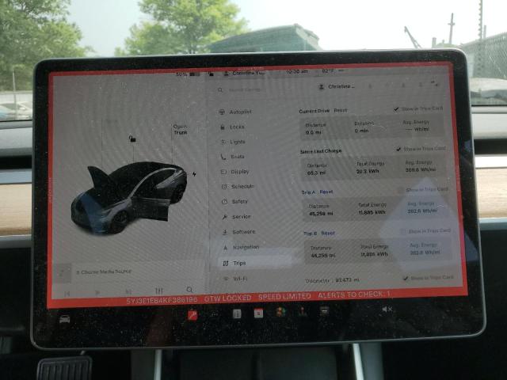Tap the muted volume speaker icon
The width and height of the screenshot is (507, 380).
pos(387,310)
